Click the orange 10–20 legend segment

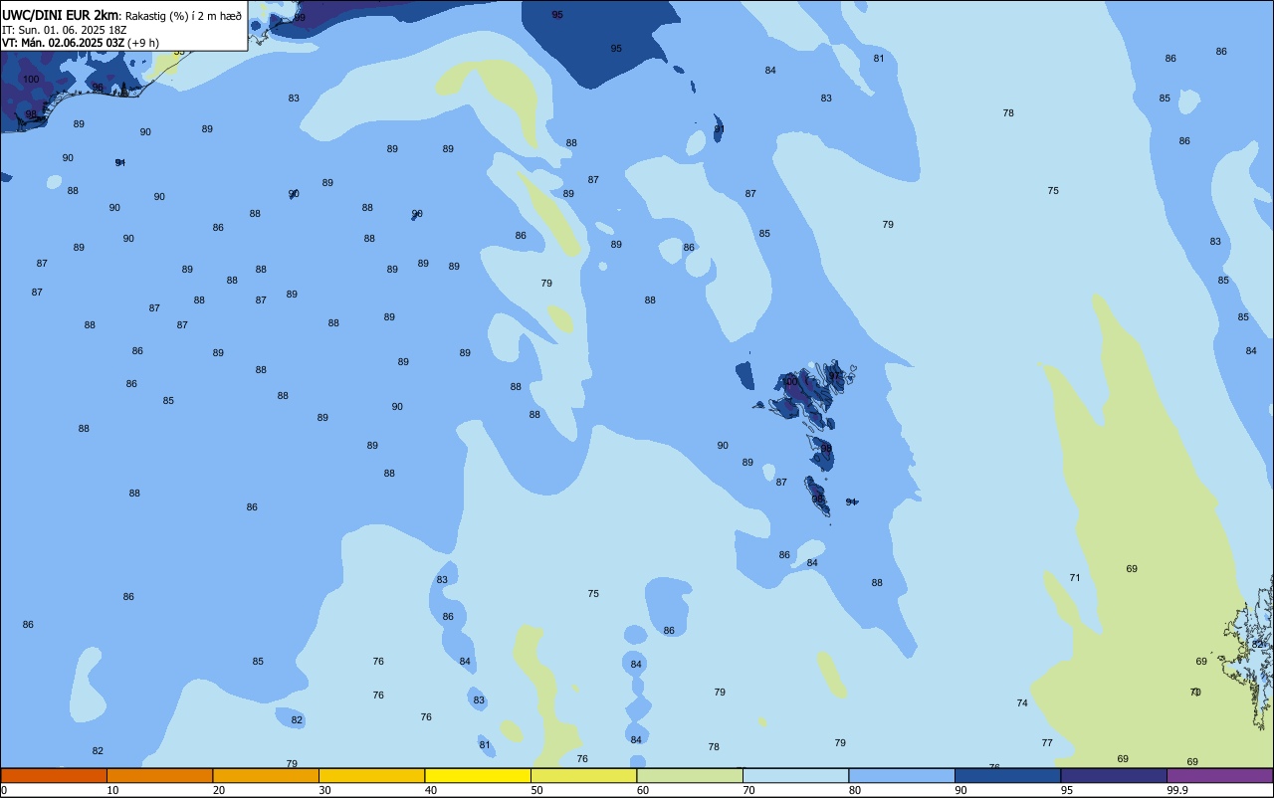coord(159,775)
